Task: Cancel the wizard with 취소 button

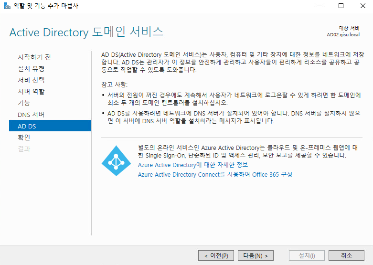Action: pos(346,255)
